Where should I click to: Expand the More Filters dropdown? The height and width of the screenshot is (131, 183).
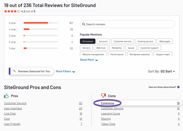point(65,72)
